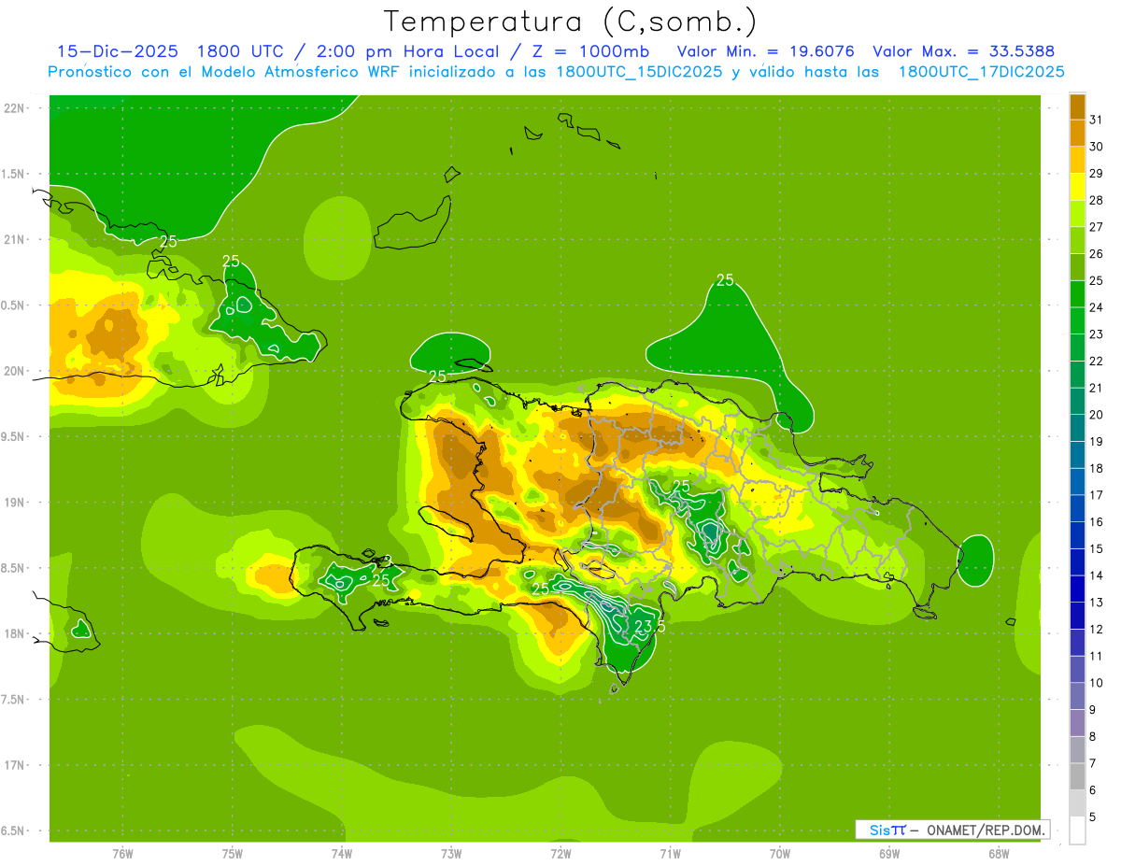Click the '25' contour label in central Dominican Republic
Screen dimensions: 1121x866
point(681,485)
